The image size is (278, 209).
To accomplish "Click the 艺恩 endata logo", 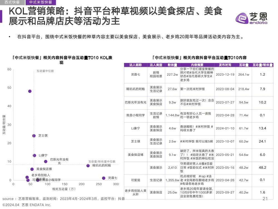I will pyautogui.click(x=251, y=18).
